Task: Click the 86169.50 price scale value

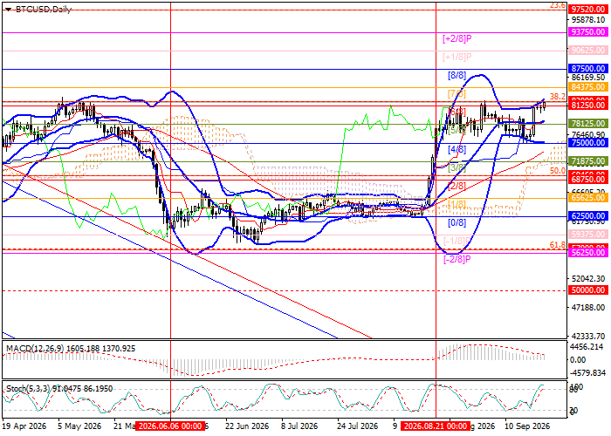Action: tap(588, 78)
